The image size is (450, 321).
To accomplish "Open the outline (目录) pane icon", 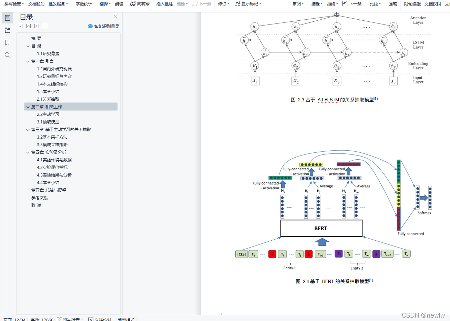I will pos(8,18).
